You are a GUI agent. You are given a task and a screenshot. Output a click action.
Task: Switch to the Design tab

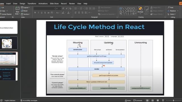coord(22,4)
